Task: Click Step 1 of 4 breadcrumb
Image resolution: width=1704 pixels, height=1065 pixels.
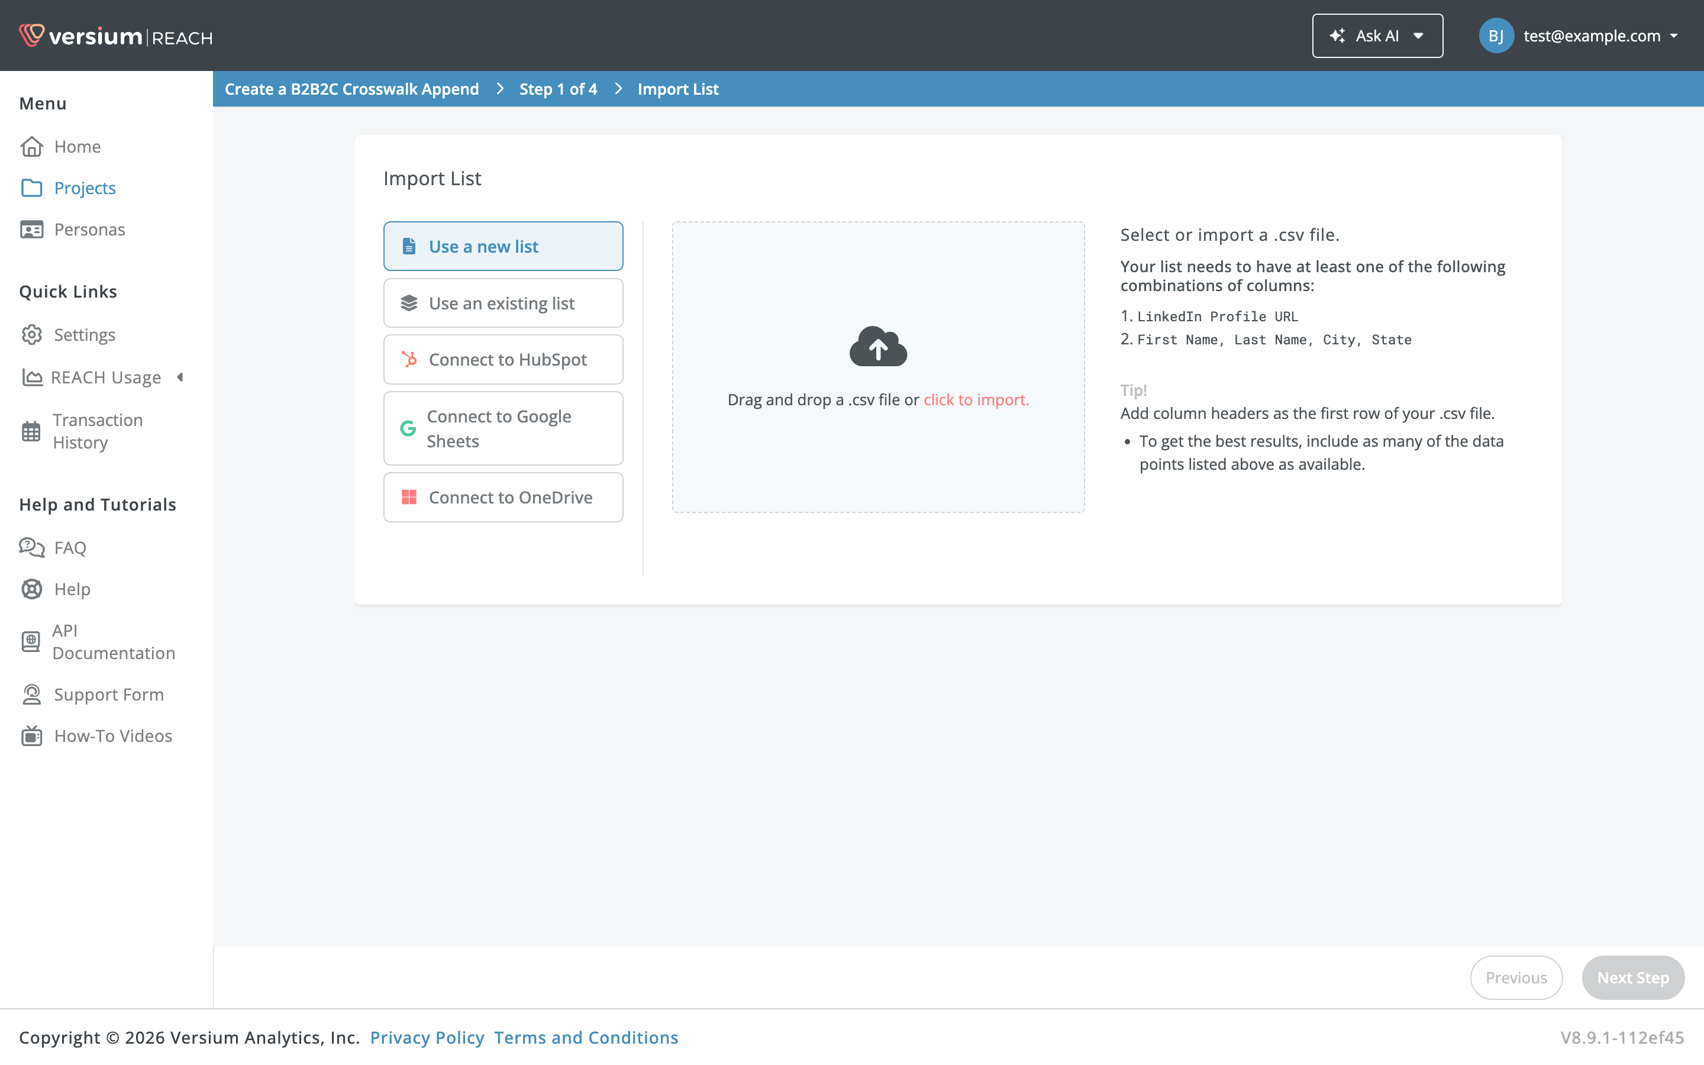Action: (559, 89)
